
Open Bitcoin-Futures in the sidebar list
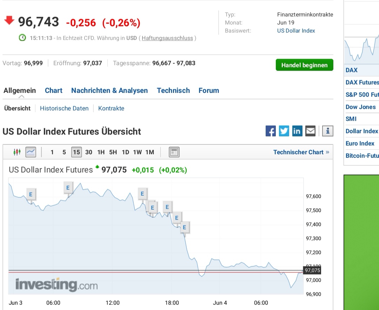[362, 156]
